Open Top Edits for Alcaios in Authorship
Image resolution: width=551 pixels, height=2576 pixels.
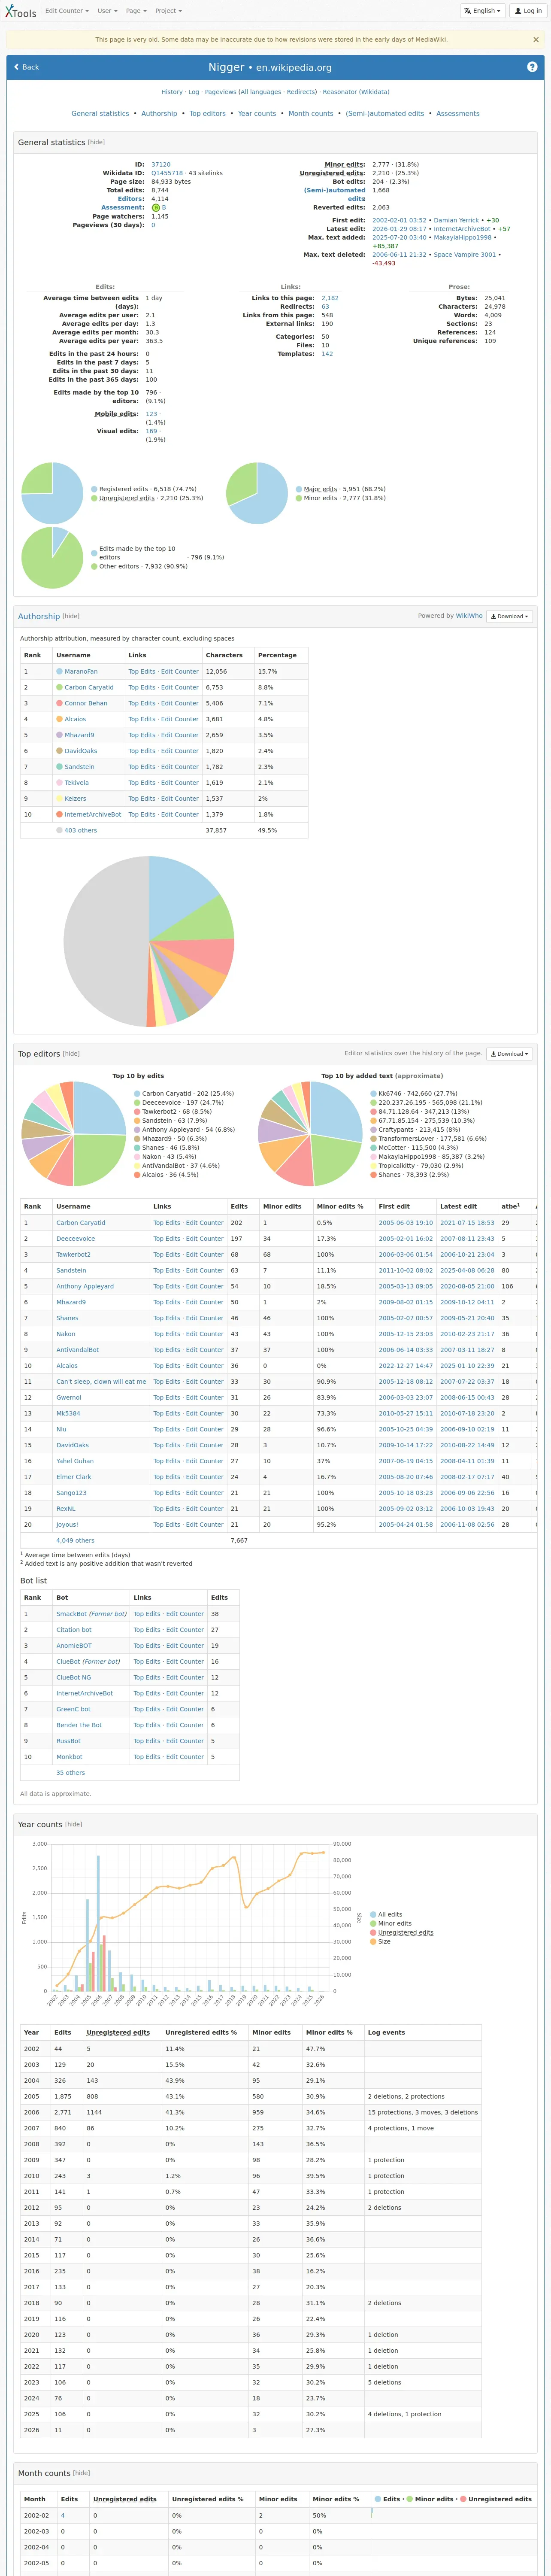(x=142, y=719)
